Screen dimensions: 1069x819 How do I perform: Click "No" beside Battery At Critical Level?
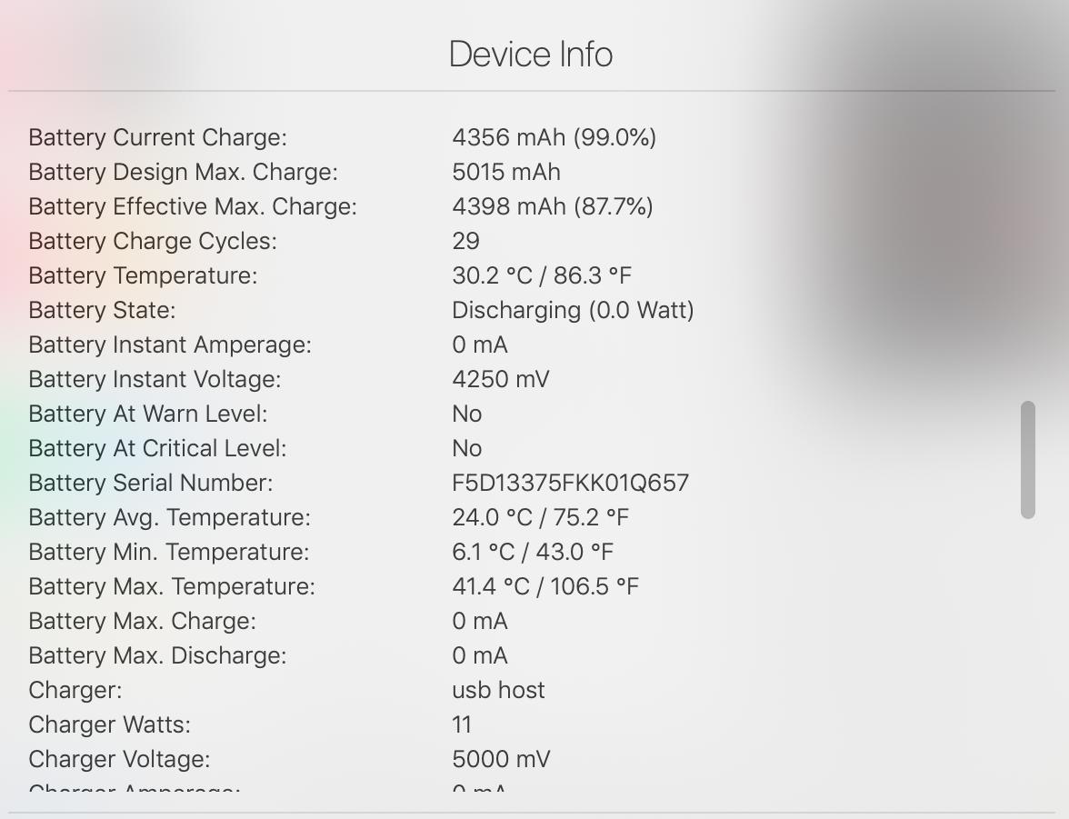tap(466, 448)
